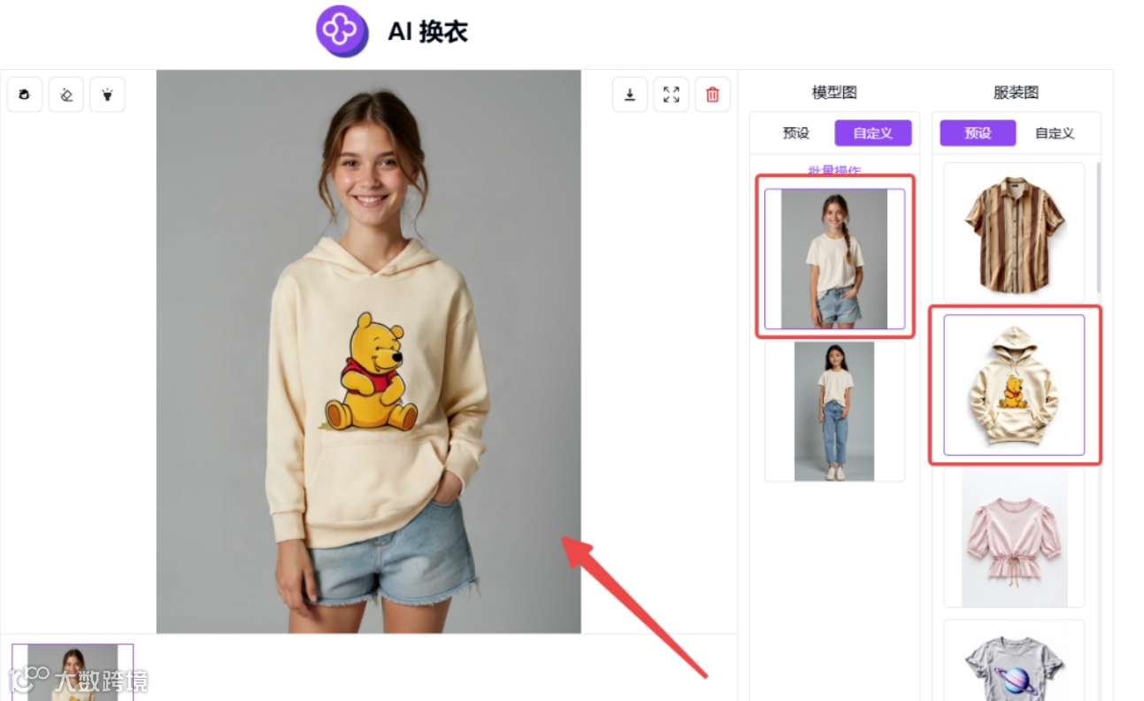Choose the model wearing long jeans
The height and width of the screenshot is (701, 1144).
click(x=834, y=412)
